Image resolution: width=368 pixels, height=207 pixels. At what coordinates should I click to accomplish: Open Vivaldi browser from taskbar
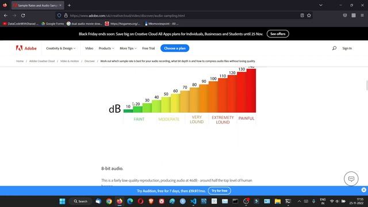pyautogui.click(x=162, y=201)
